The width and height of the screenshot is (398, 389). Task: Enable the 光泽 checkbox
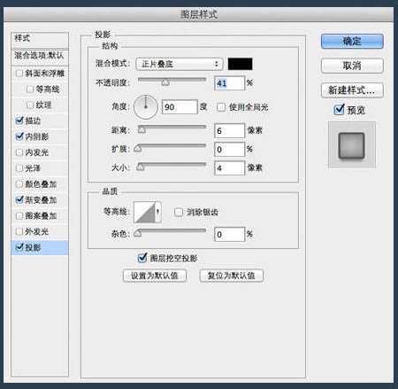(x=19, y=168)
